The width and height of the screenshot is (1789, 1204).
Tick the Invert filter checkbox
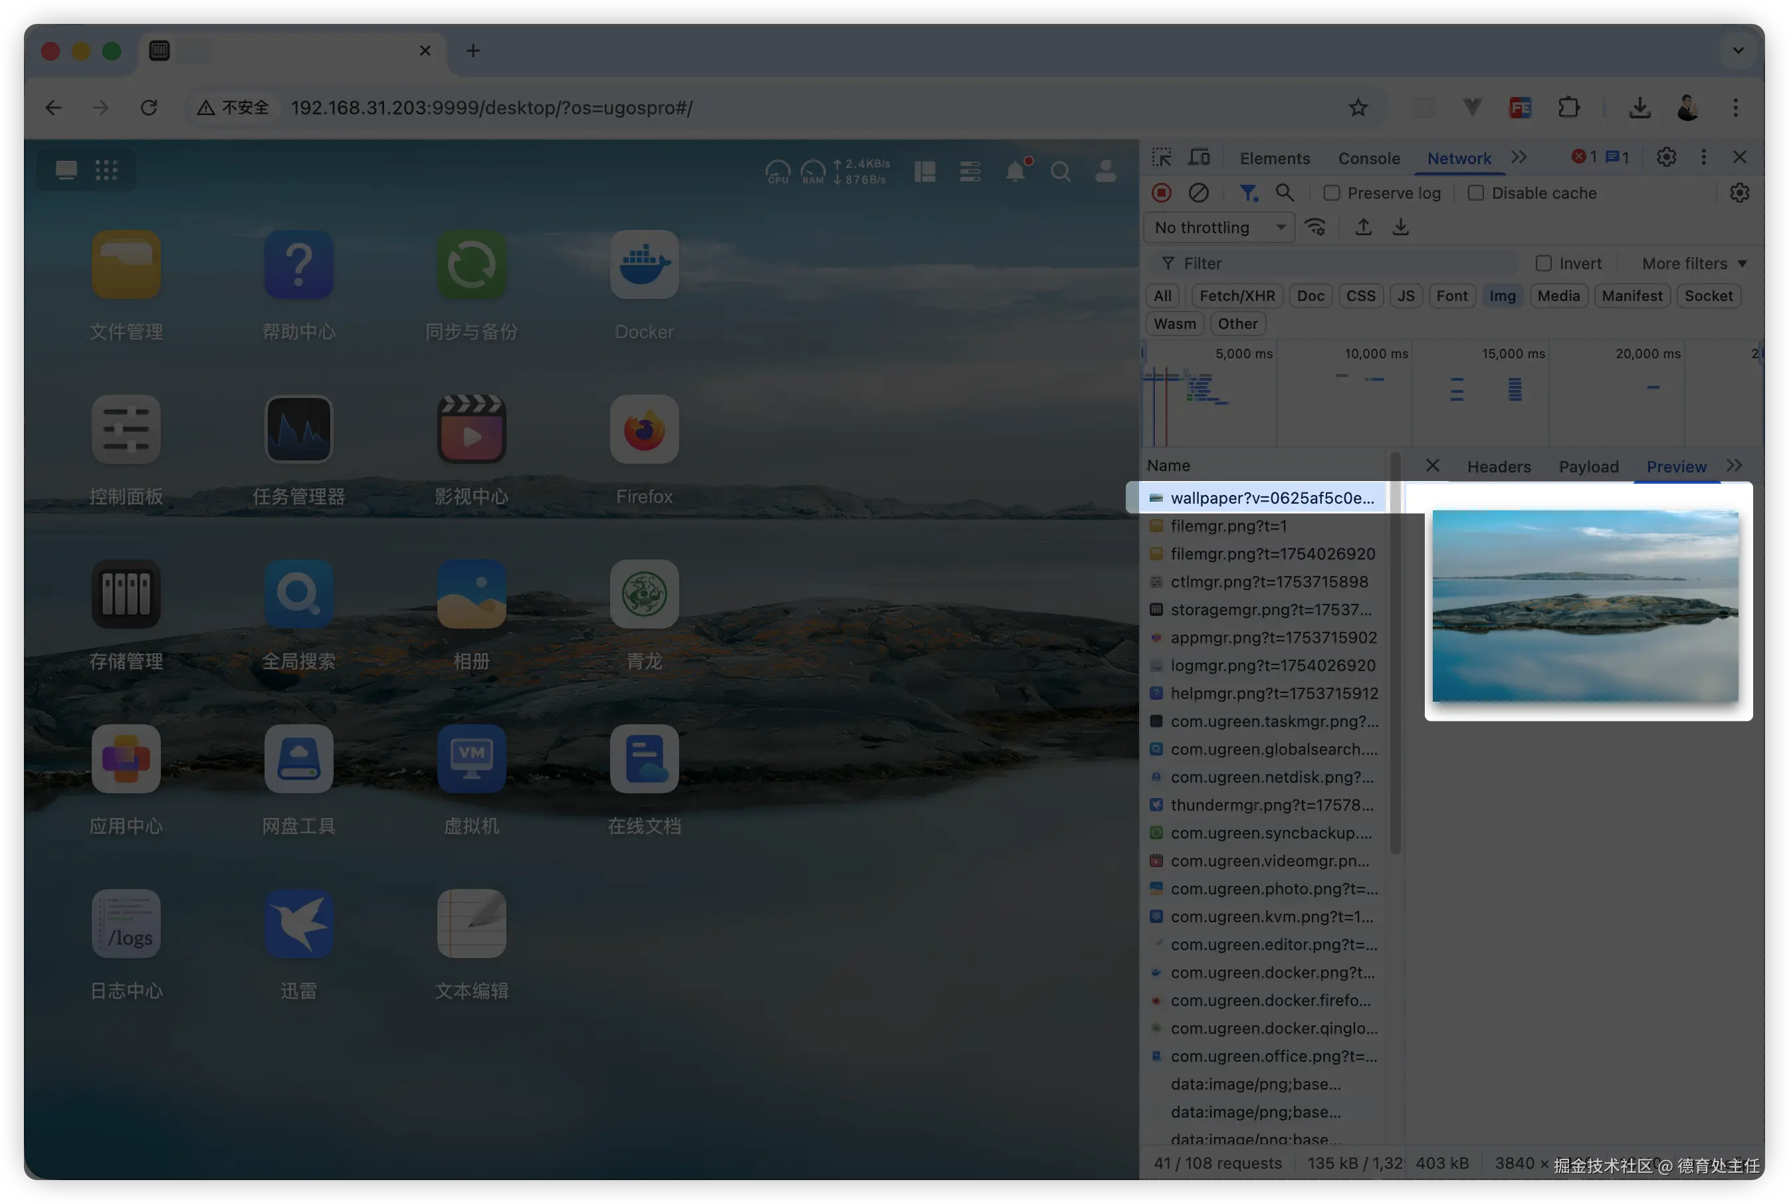1542,263
